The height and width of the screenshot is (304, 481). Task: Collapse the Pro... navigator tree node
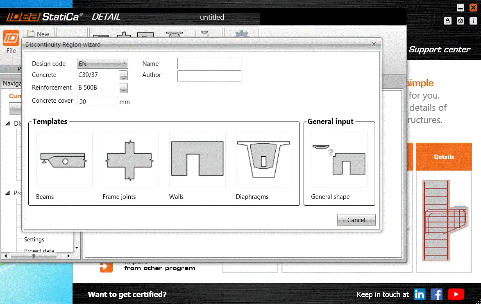pyautogui.click(x=8, y=193)
